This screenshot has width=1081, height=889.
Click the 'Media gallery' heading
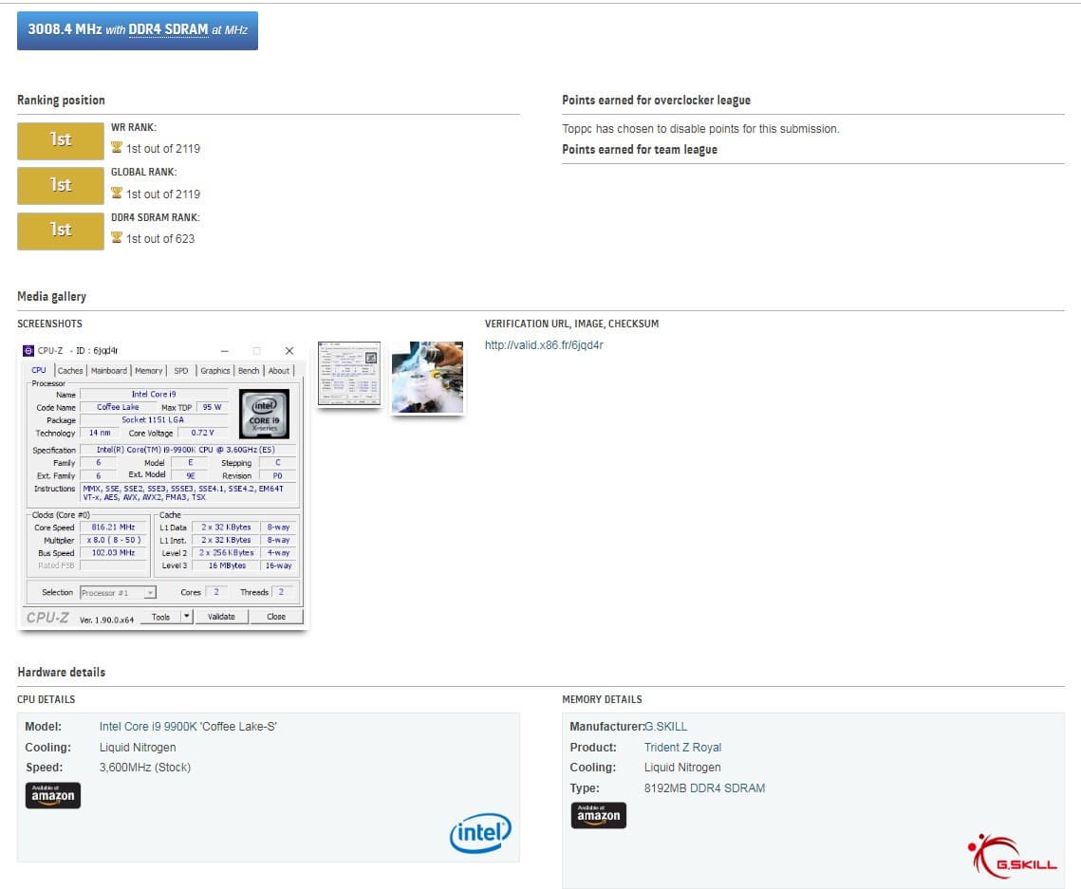[x=51, y=296]
